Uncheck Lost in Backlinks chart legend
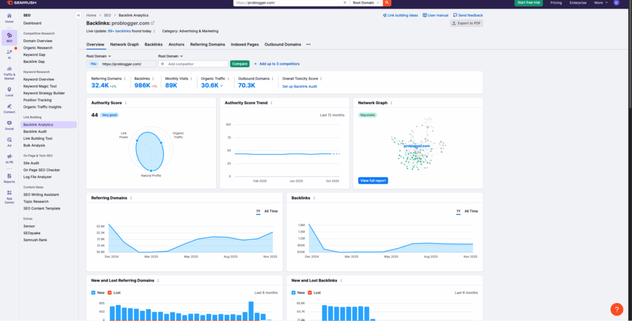This screenshot has width=632, height=321. point(310,293)
